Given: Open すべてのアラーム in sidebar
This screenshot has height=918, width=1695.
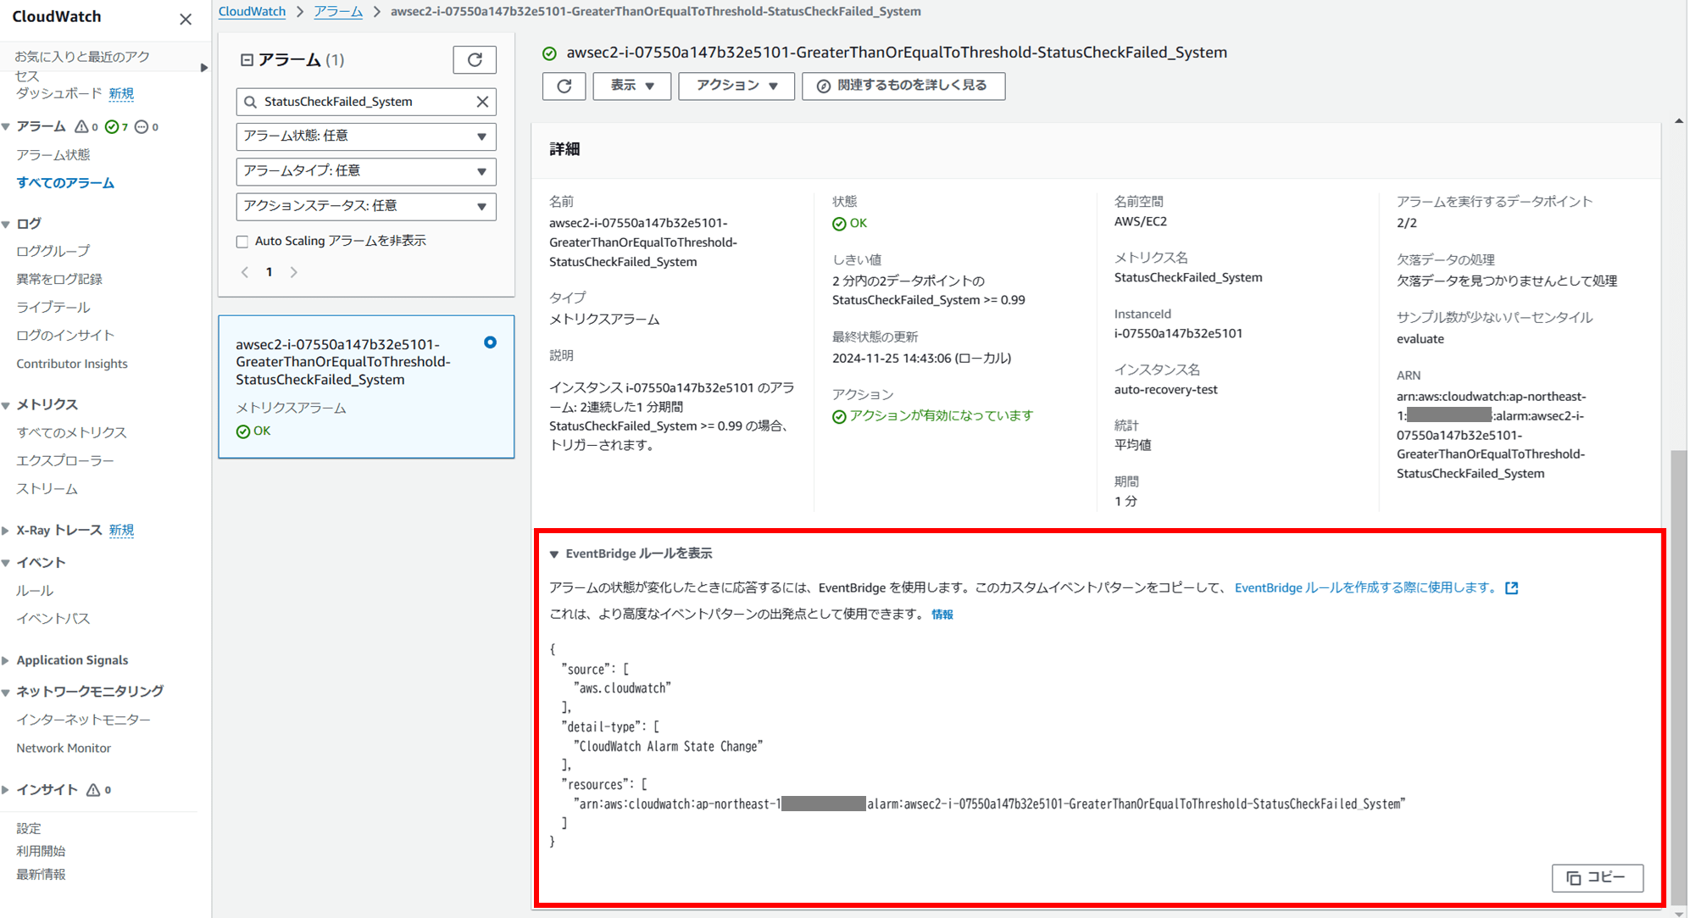Looking at the screenshot, I should point(65,183).
